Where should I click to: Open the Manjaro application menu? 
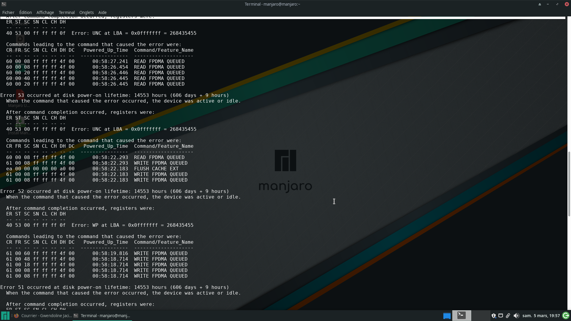click(x=5, y=316)
